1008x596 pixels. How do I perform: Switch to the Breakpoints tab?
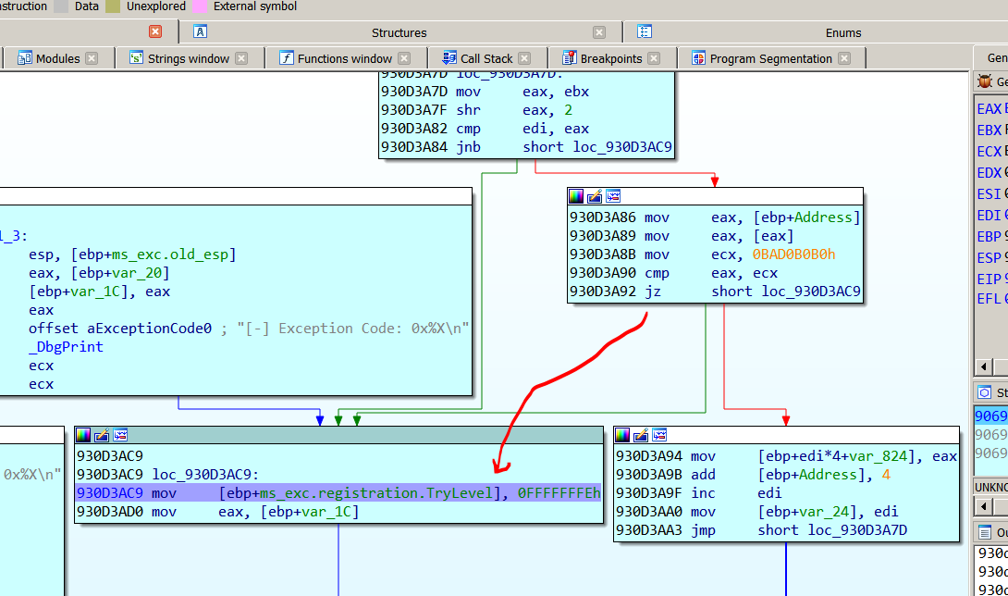[x=610, y=58]
